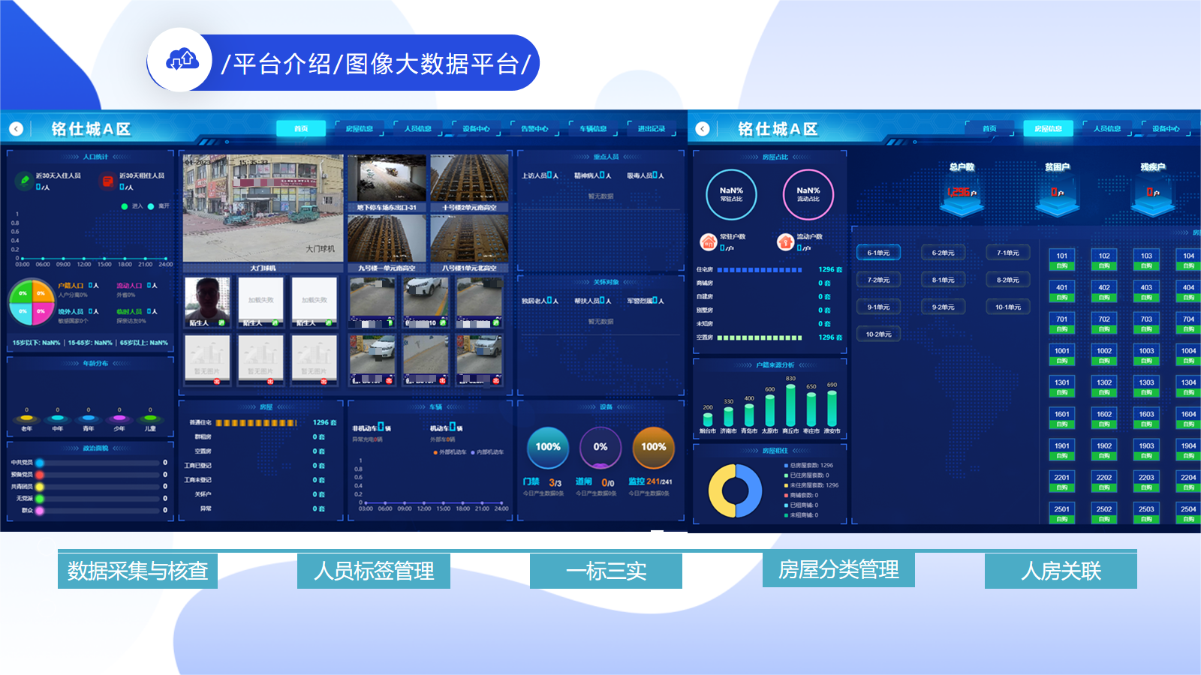Click the 普通住宅 orange bar
1201x675 pixels.
tap(256, 423)
